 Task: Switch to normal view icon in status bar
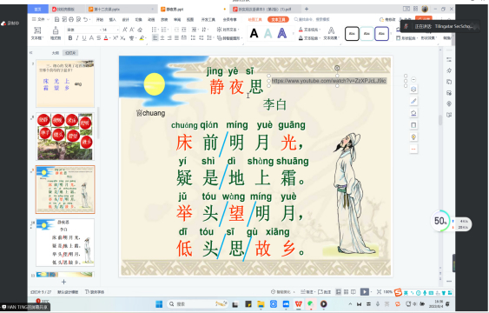coord(339,292)
